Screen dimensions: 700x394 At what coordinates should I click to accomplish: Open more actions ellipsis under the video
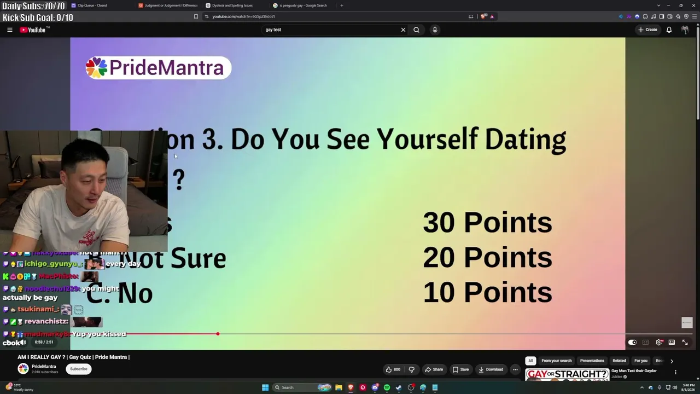(515, 369)
